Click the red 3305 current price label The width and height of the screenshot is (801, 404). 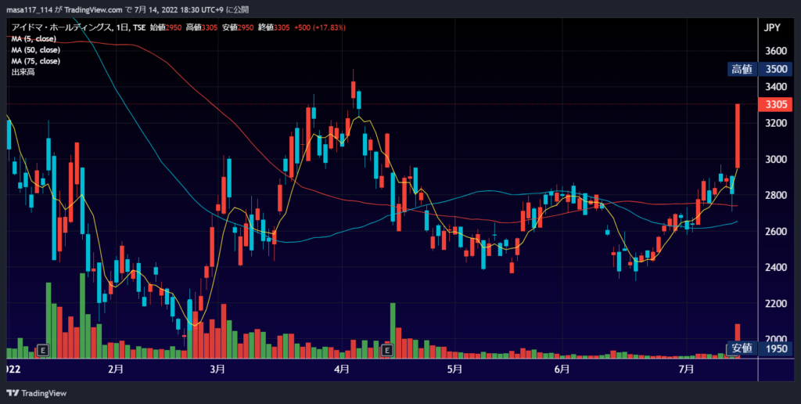point(775,105)
